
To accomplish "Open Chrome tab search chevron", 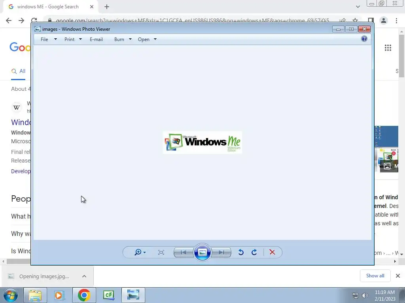I will click(358, 7).
